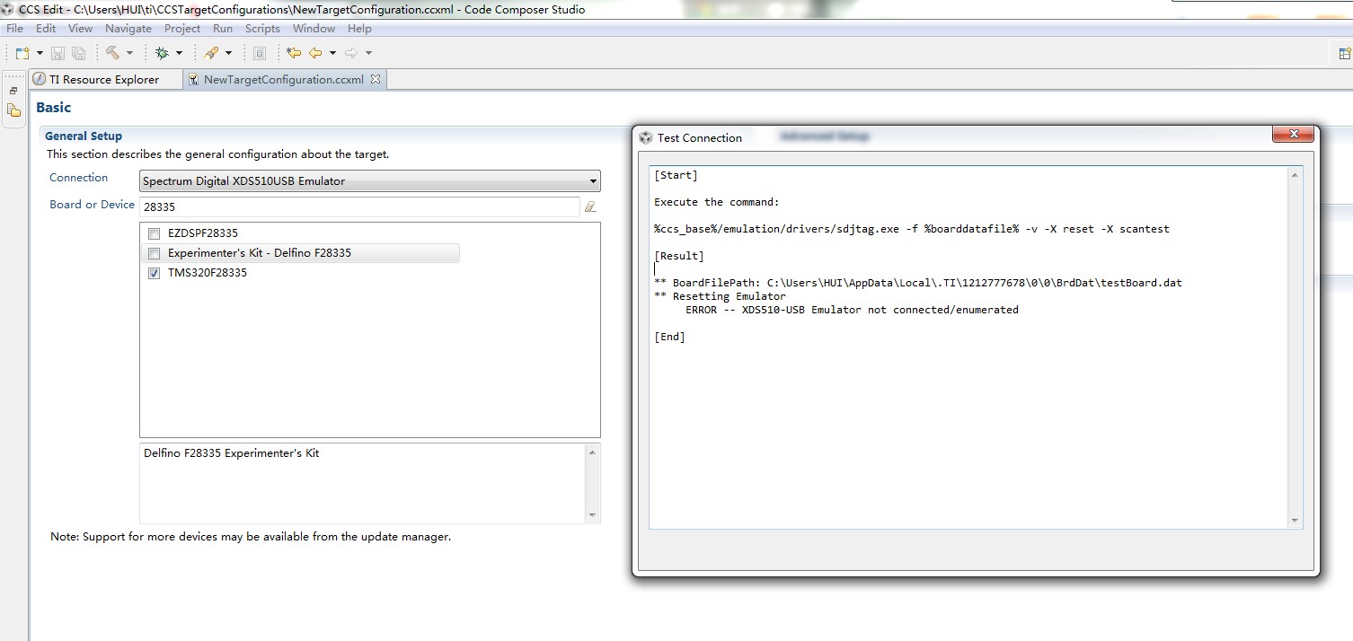The height and width of the screenshot is (641, 1353).
Task: Open the Forward history dropdown arrow
Action: coord(368,54)
